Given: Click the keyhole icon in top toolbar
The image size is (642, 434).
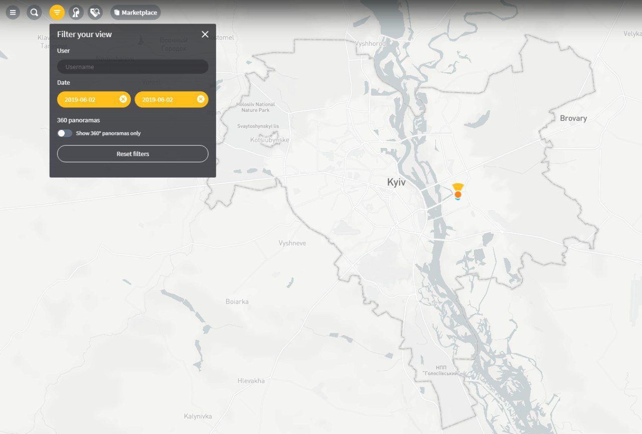Looking at the screenshot, I should [76, 13].
